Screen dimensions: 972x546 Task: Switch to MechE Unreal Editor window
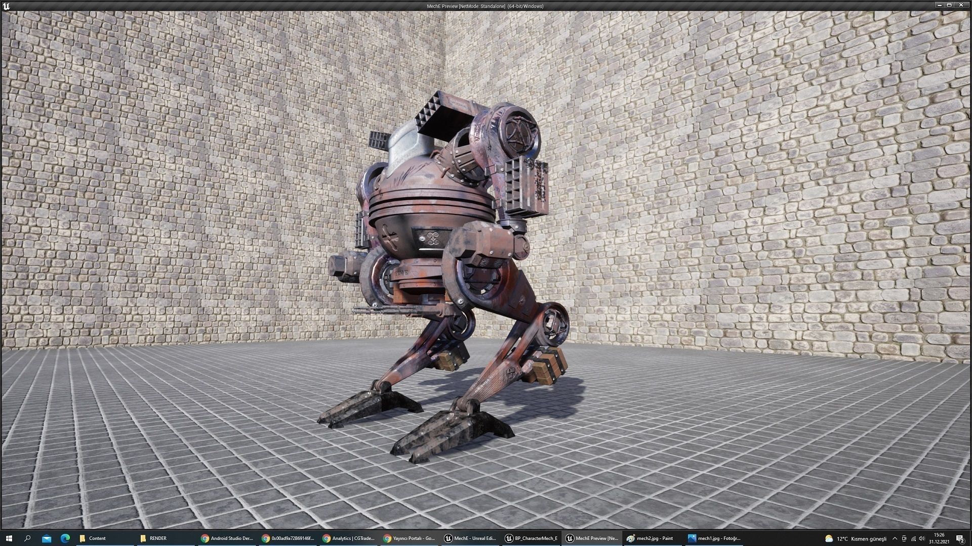click(x=470, y=538)
